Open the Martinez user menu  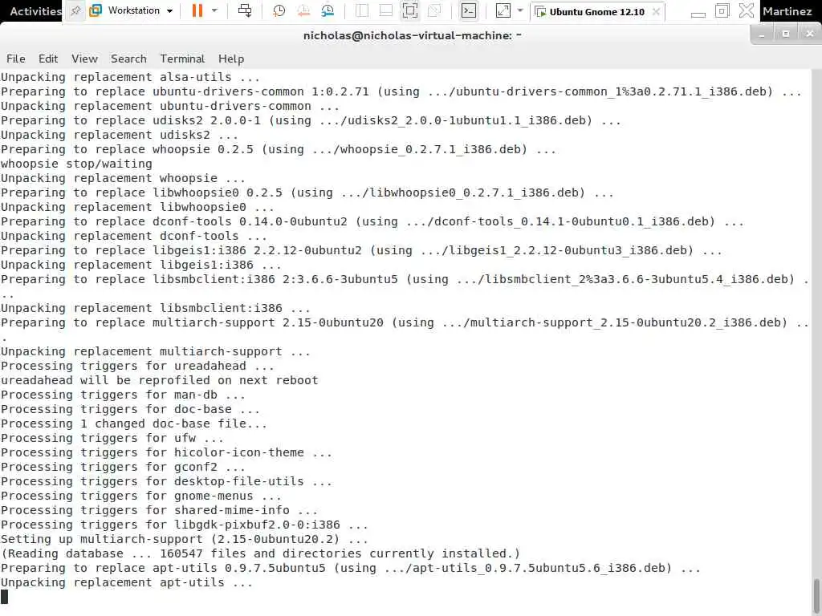787,11
